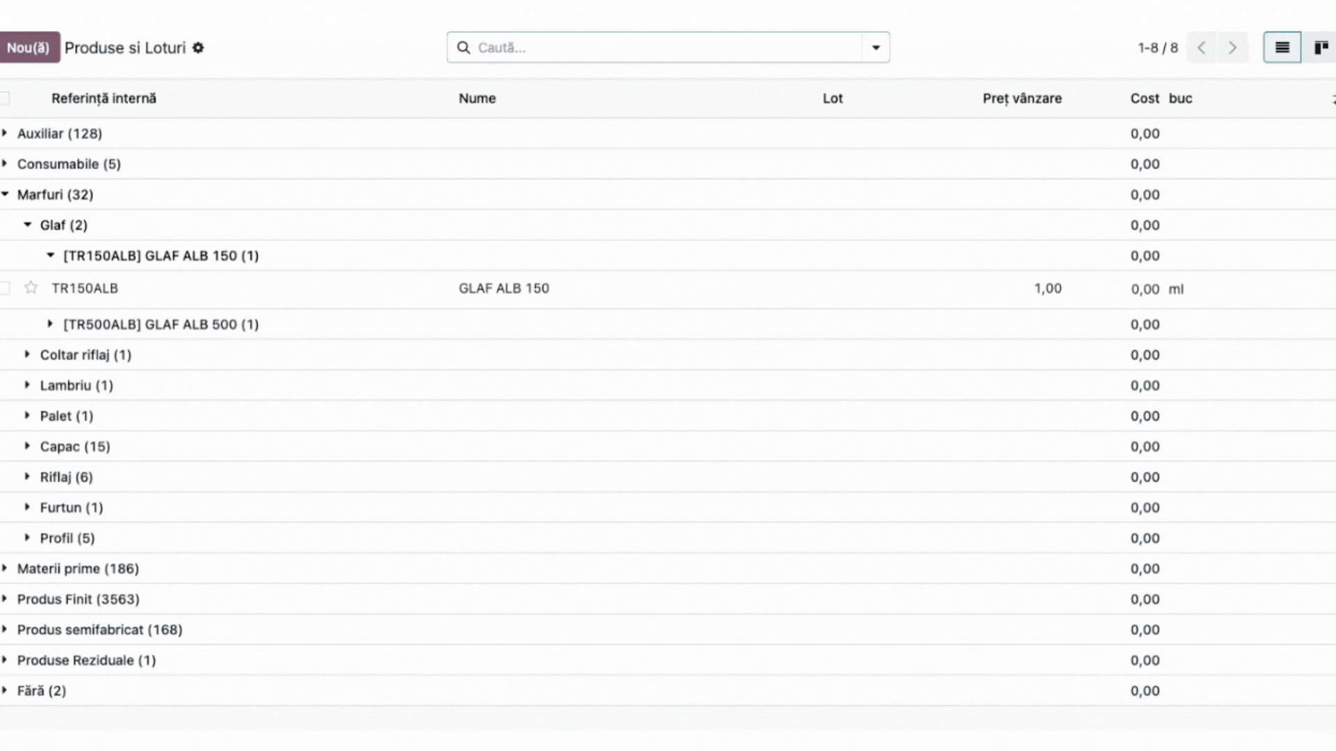The height and width of the screenshot is (751, 1336).
Task: Open the search options dropdown arrow
Action: [x=875, y=47]
